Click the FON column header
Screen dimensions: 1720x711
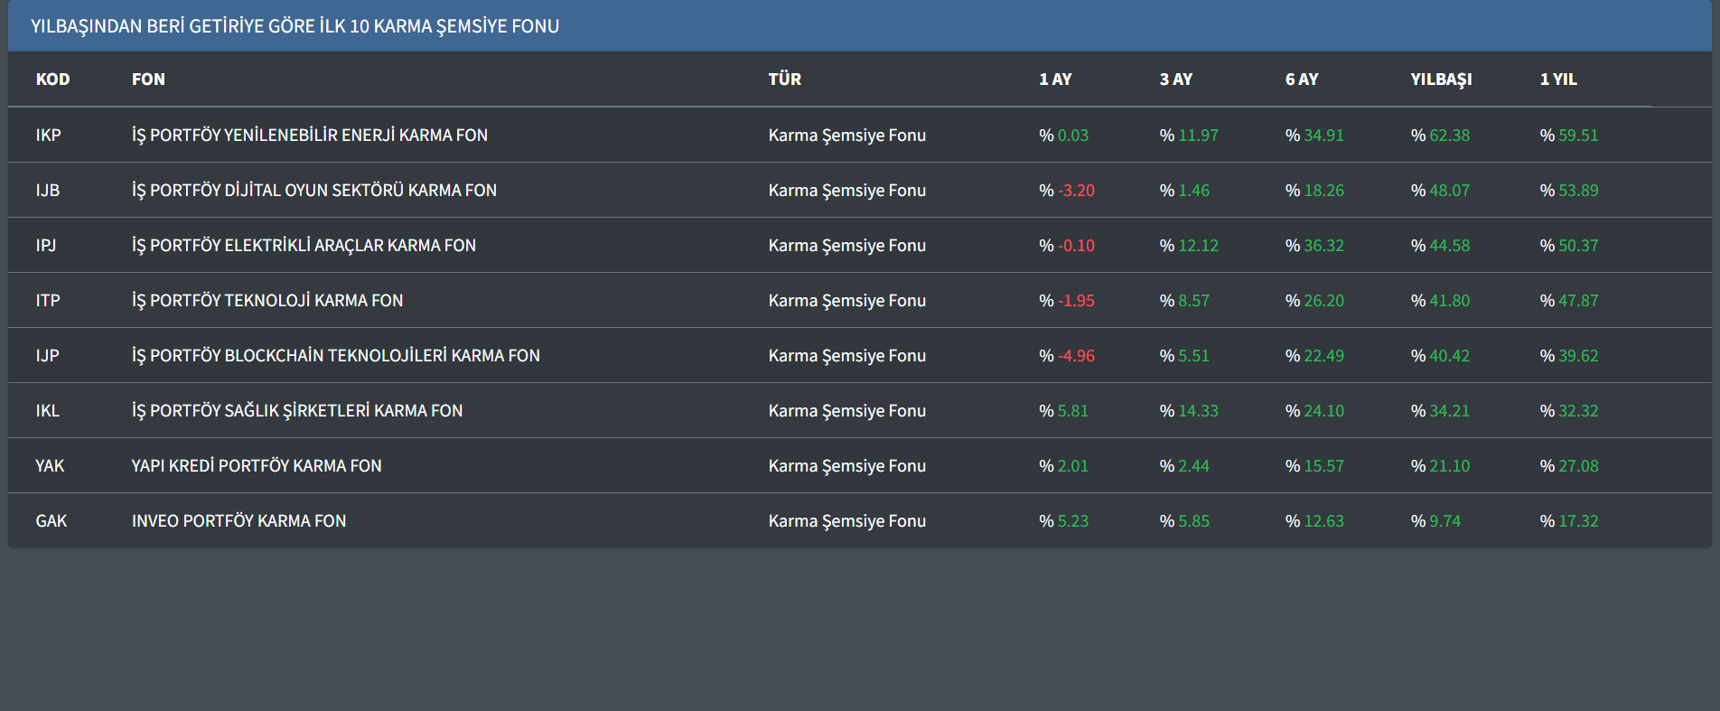click(148, 80)
